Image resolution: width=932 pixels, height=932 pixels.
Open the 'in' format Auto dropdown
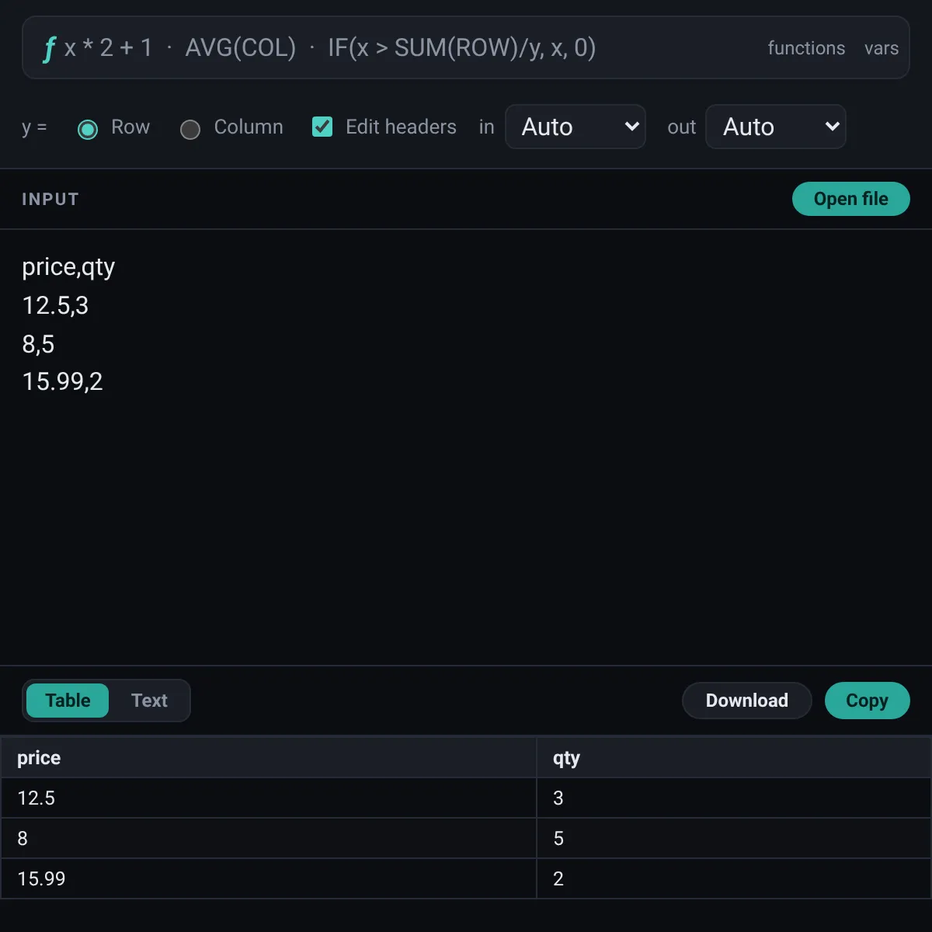coord(576,127)
